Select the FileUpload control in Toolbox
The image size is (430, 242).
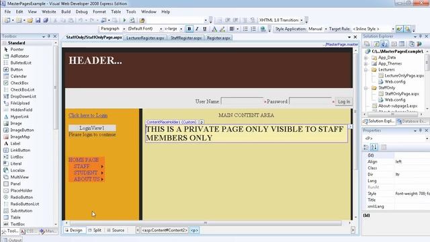point(19,103)
